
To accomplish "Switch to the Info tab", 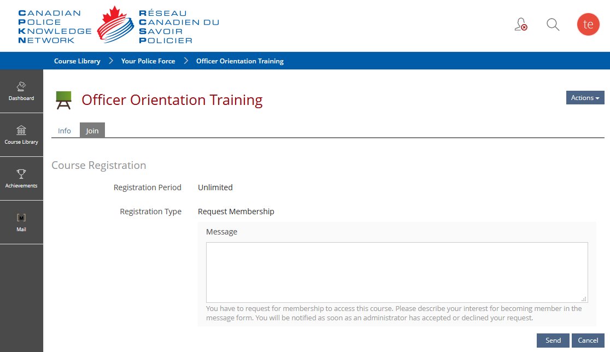I will point(64,131).
